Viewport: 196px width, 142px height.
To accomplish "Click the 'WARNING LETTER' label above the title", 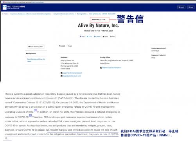I will (x=99, y=20).
